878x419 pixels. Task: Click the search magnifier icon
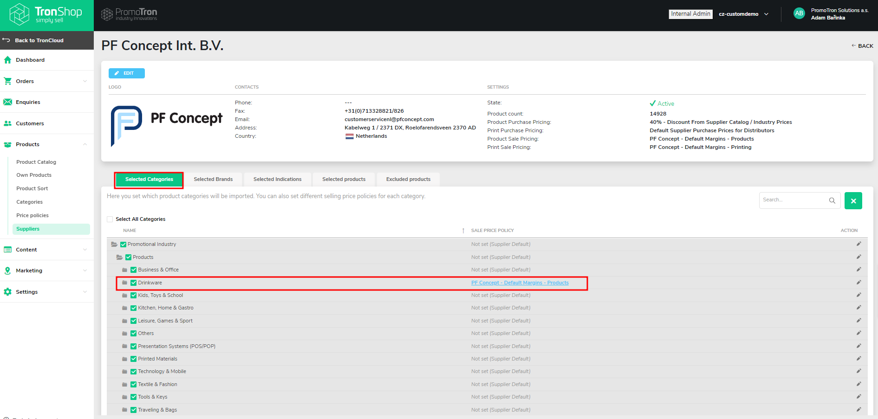click(x=832, y=200)
